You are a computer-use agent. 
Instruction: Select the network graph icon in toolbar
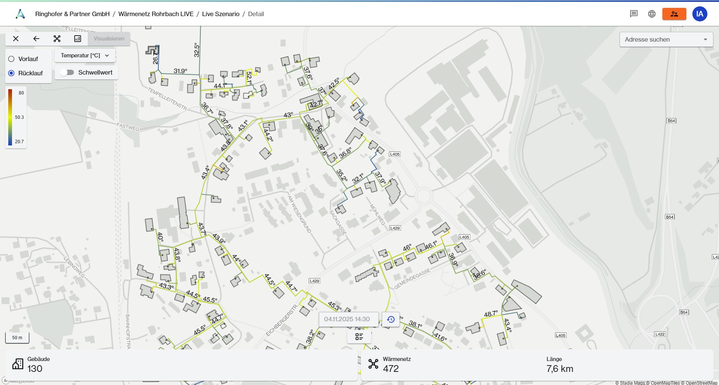click(57, 39)
